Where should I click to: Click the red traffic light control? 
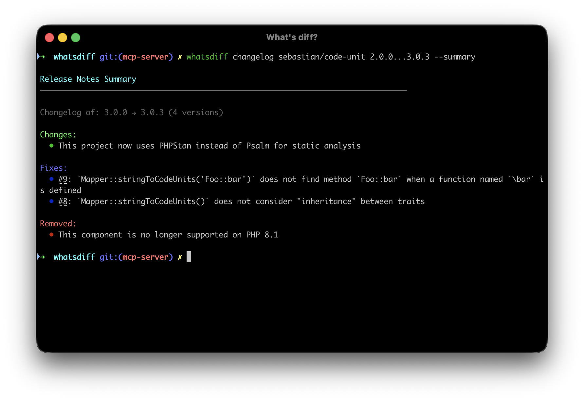(x=49, y=38)
